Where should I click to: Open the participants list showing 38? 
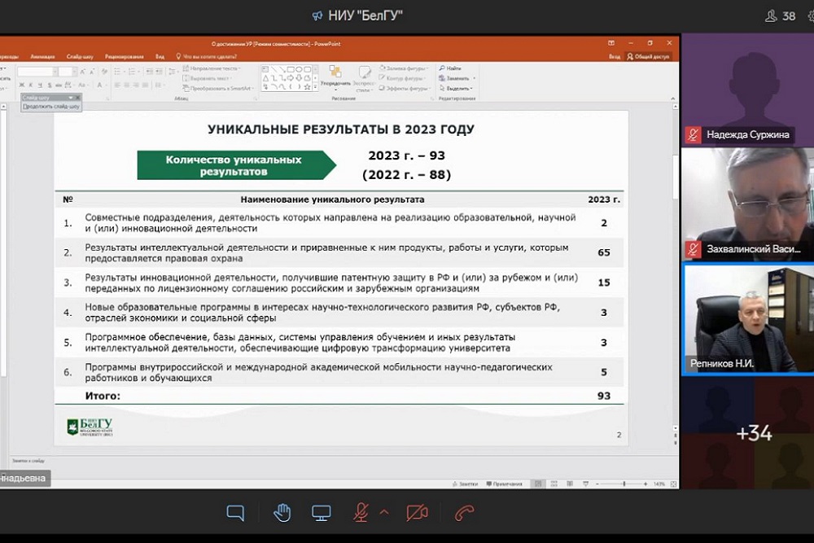point(780,15)
